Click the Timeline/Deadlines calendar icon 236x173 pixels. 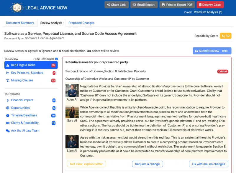point(8,116)
